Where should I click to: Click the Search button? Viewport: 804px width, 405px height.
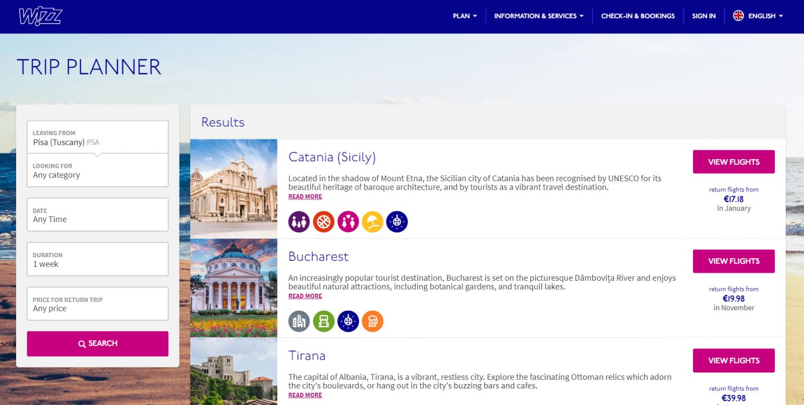[x=98, y=344]
